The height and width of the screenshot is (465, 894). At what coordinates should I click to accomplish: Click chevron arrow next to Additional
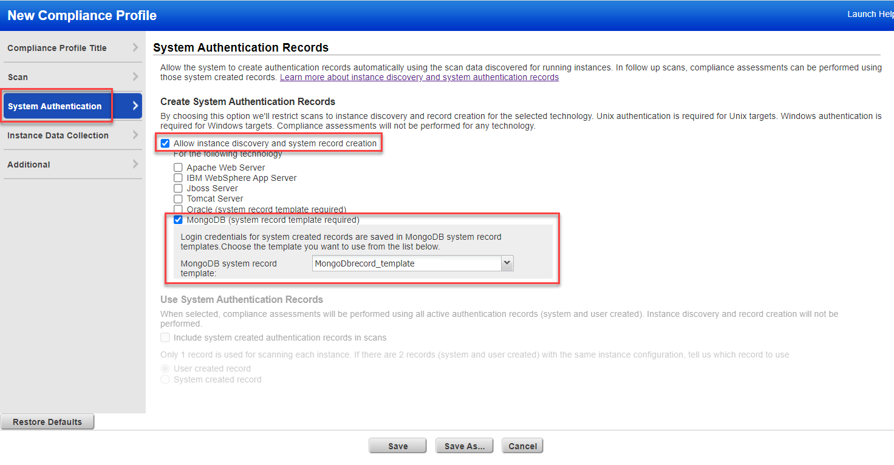(x=135, y=164)
